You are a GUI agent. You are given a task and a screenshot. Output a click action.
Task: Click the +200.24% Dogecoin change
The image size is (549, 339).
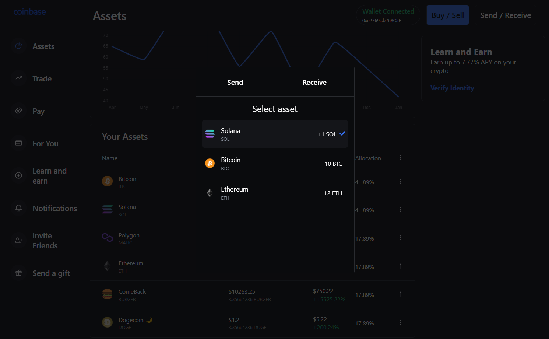point(326,327)
